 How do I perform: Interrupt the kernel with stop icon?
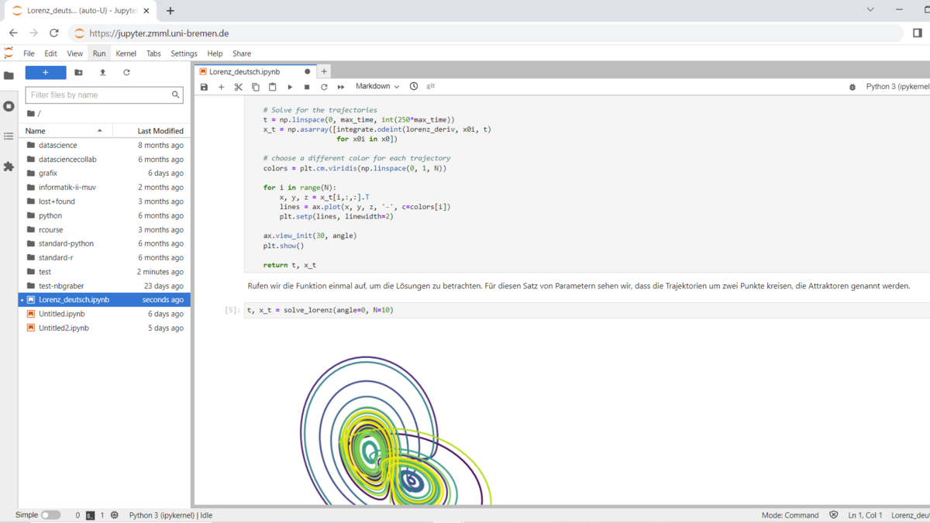click(307, 87)
